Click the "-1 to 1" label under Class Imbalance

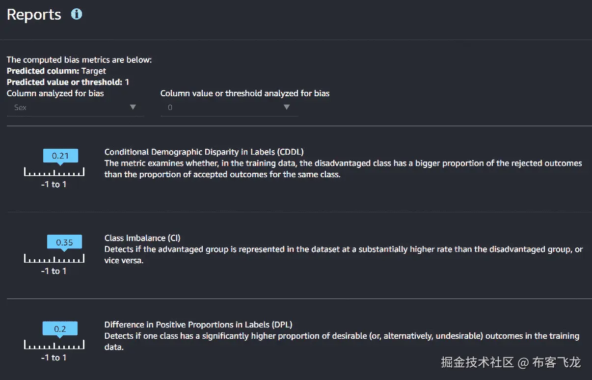(54, 271)
